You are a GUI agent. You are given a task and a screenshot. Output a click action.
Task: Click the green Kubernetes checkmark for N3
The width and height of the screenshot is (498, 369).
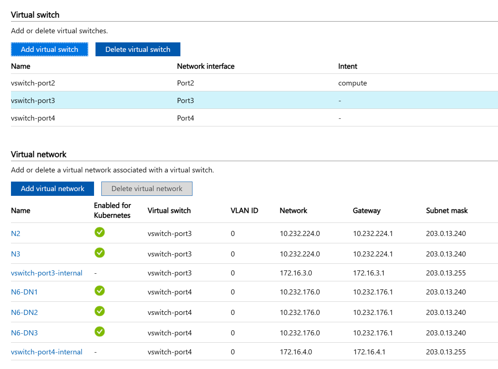click(100, 252)
